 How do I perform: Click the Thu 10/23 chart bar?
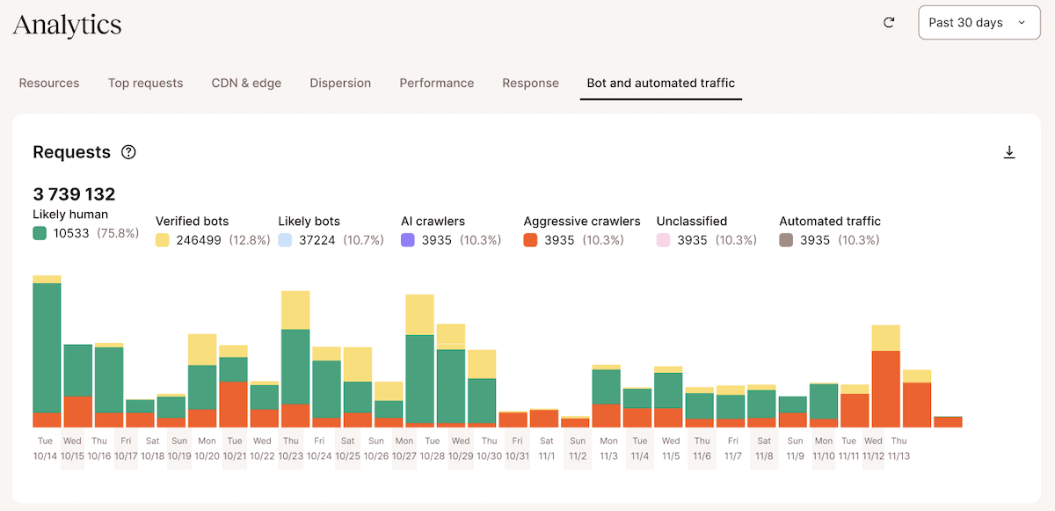click(x=295, y=359)
